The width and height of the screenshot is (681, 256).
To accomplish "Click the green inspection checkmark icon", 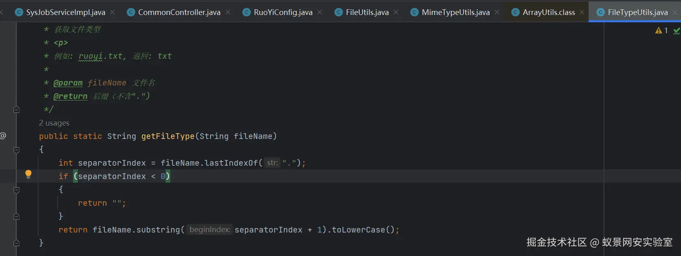I will point(677,31).
